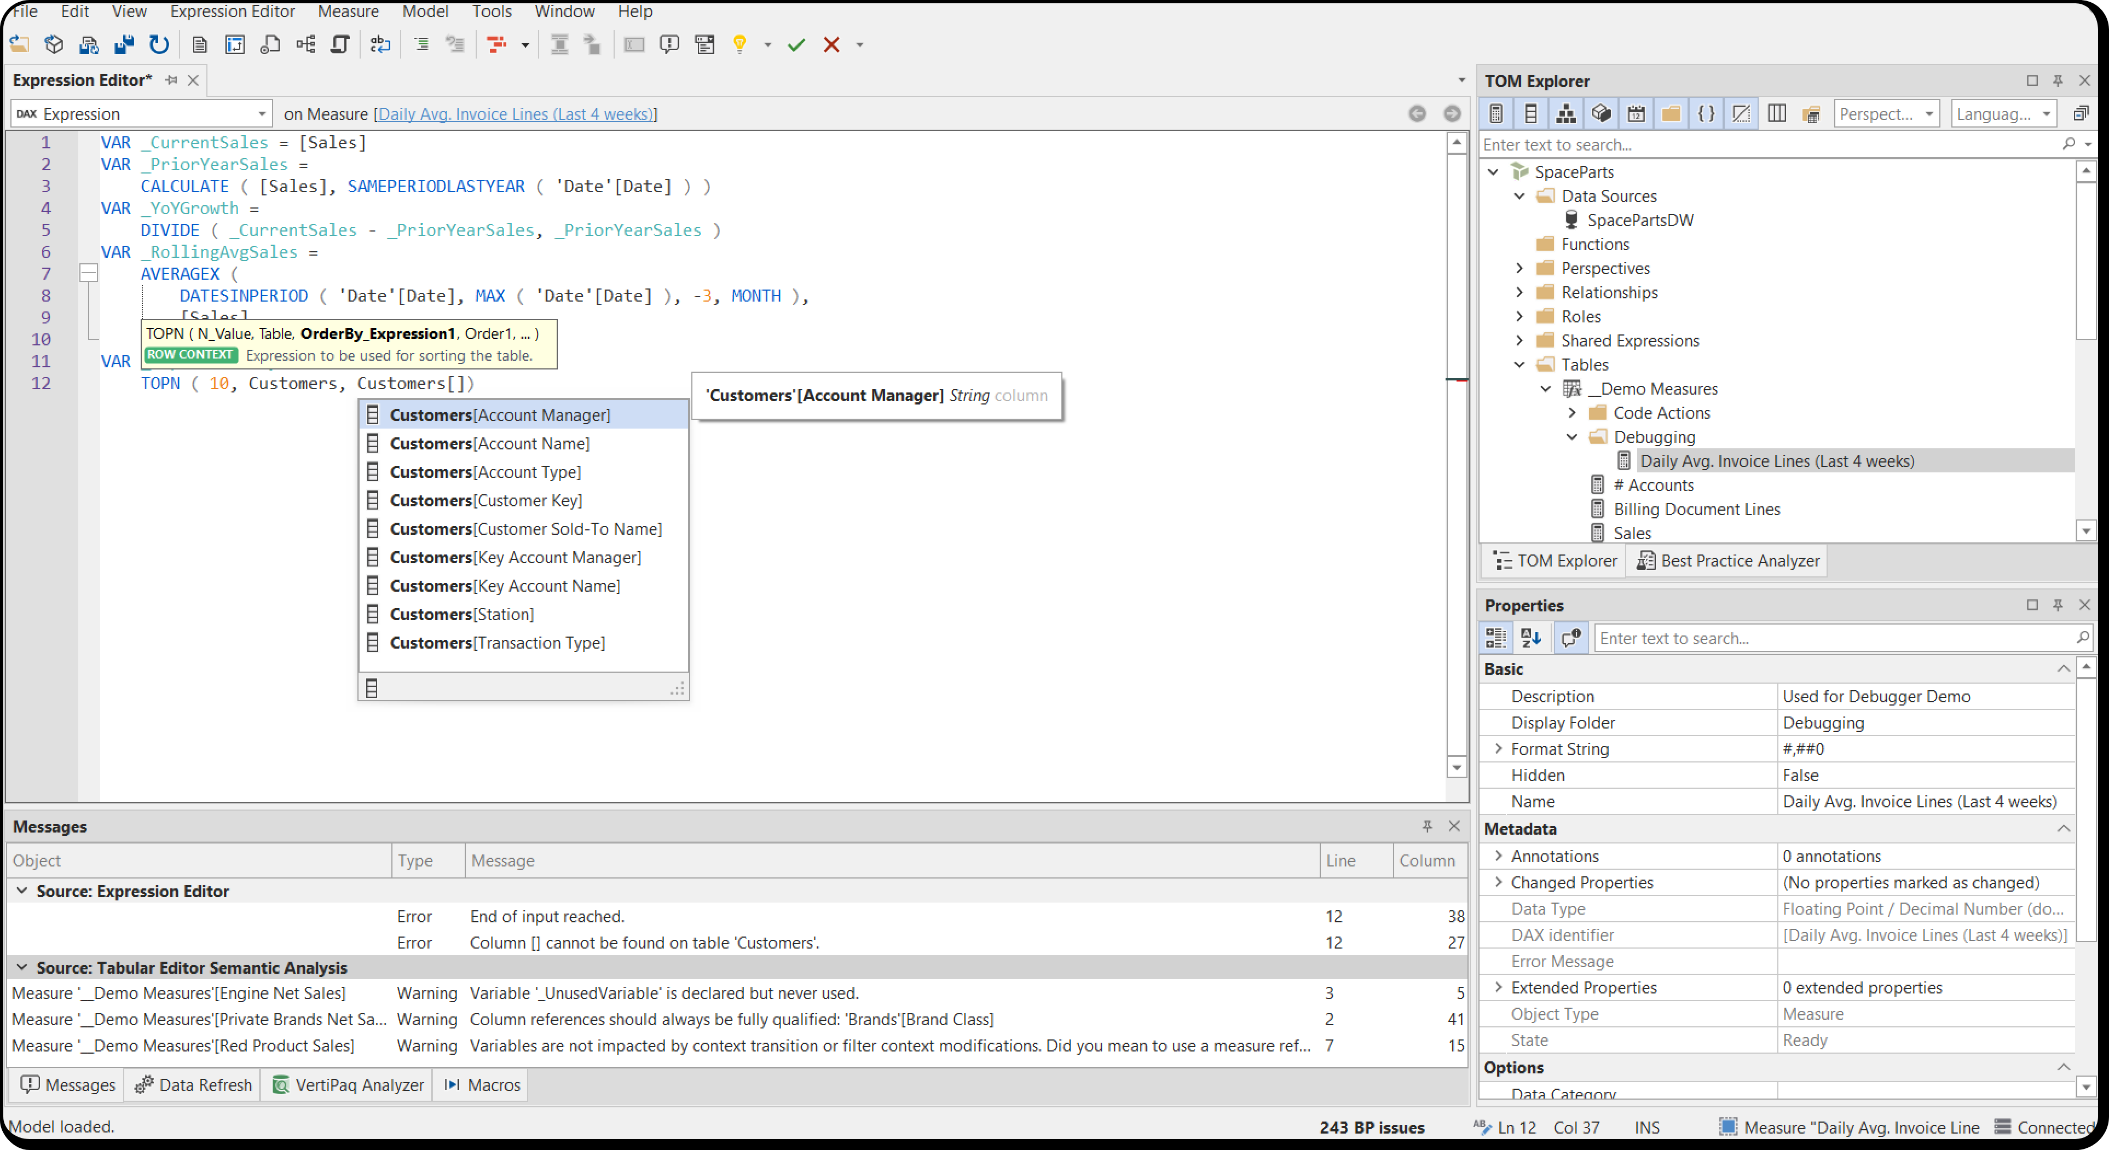Click the find and replace abc icon

click(x=380, y=45)
